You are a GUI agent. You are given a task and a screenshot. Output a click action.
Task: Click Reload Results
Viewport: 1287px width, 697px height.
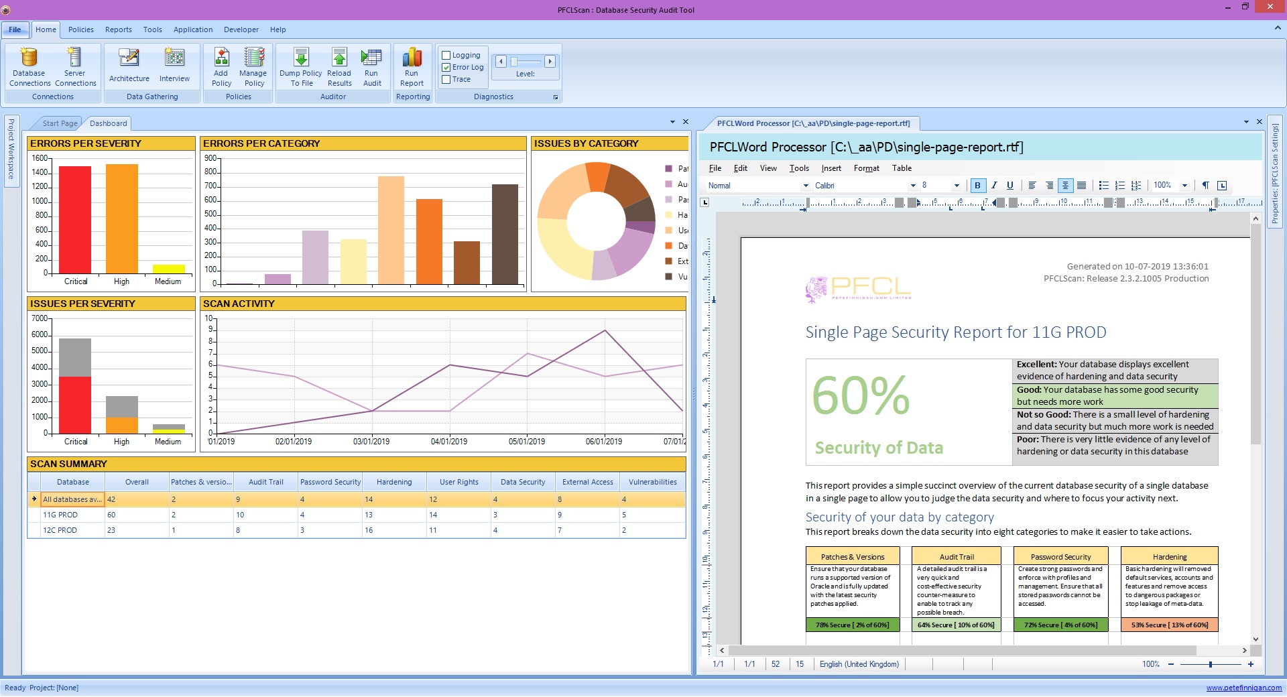339,67
